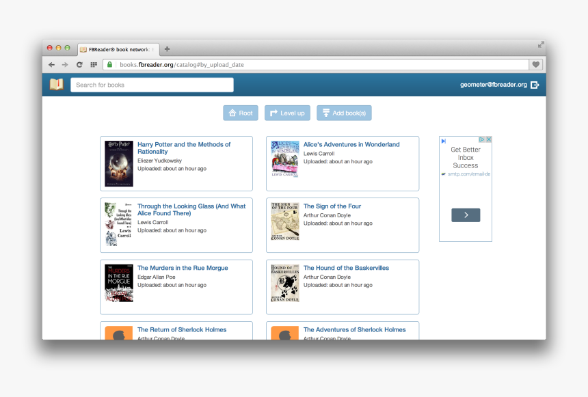Bookmark the page with the heart icon
588x397 pixels.
pyautogui.click(x=536, y=64)
